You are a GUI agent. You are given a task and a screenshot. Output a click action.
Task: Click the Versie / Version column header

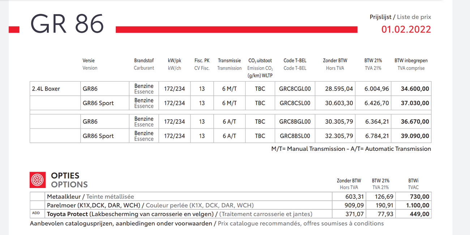90,64
